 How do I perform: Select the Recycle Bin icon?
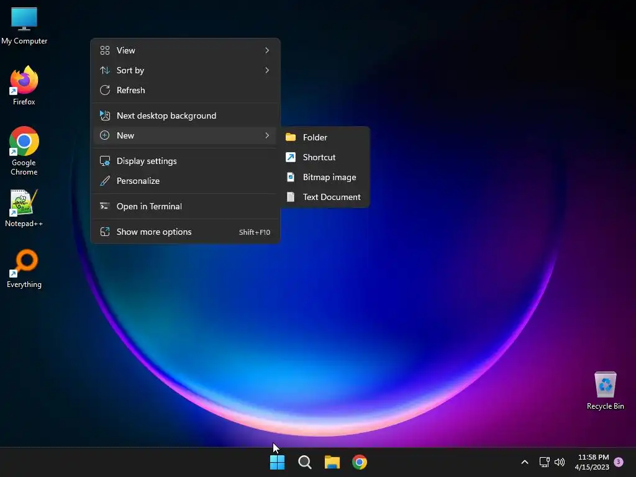click(x=605, y=391)
